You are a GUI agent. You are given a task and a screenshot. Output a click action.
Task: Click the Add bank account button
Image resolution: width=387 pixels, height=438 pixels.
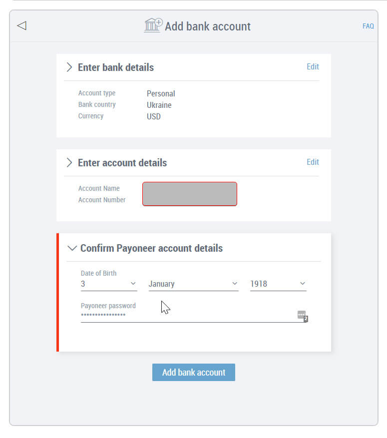pos(194,373)
